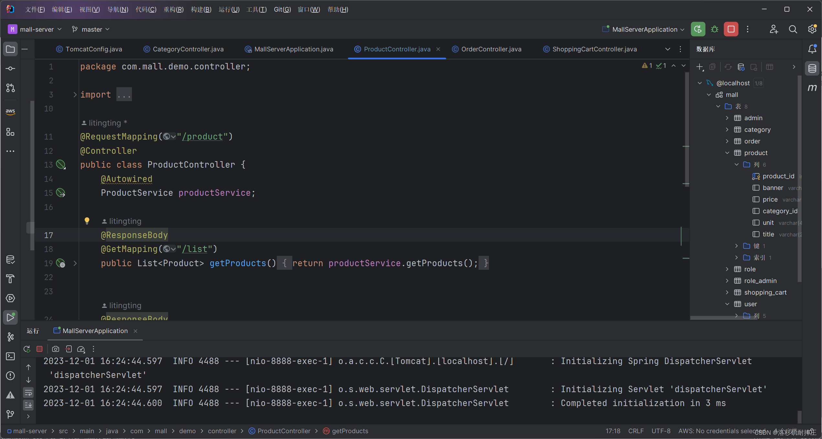This screenshot has height=439, width=822.
Task: Open the Pull Requests tool window icon
Action: (x=10, y=88)
